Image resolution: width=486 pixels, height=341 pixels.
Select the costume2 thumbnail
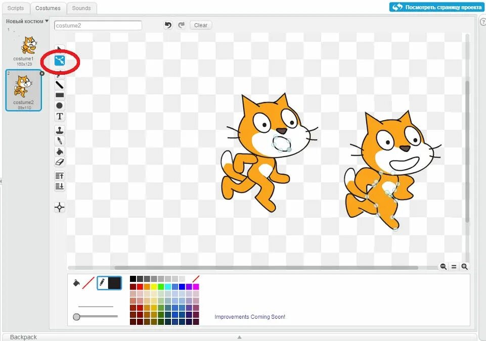[x=24, y=90]
